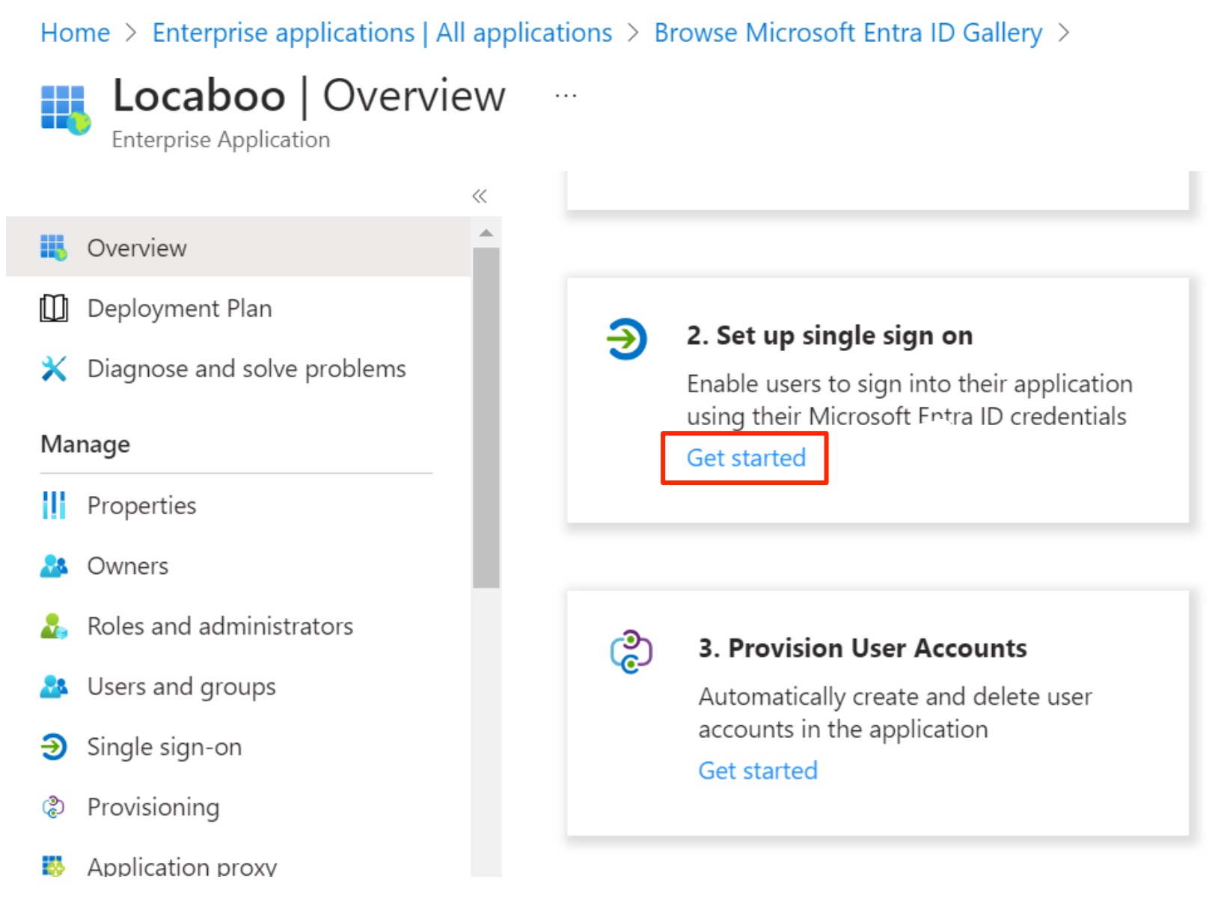Click the Single sign-on arrow icon in sidebar
Image resolution: width=1227 pixels, height=901 pixels.
pyautogui.click(x=54, y=747)
